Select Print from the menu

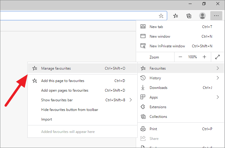point(153,129)
